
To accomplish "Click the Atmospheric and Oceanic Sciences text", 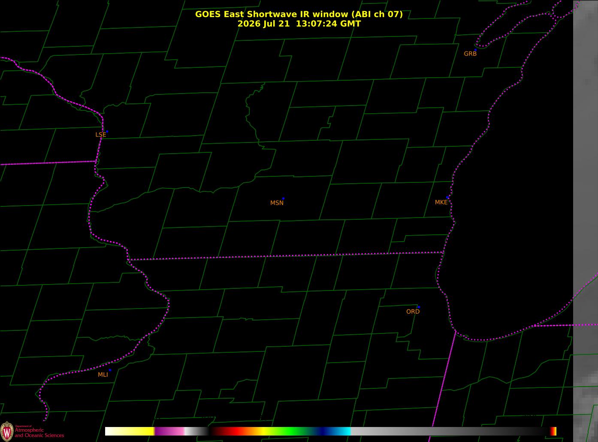I will point(39,433).
